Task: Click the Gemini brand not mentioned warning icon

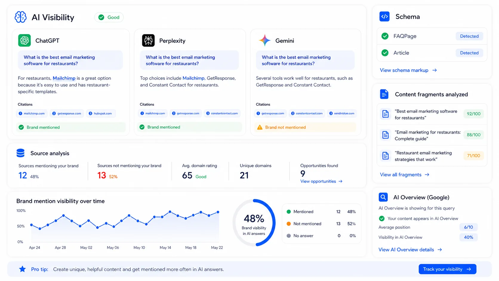Action: (x=260, y=127)
